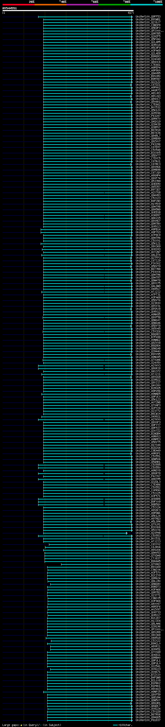
Task: Select the UniRef100_B2M0U5 label
Action: pyautogui.click(x=148, y=388)
